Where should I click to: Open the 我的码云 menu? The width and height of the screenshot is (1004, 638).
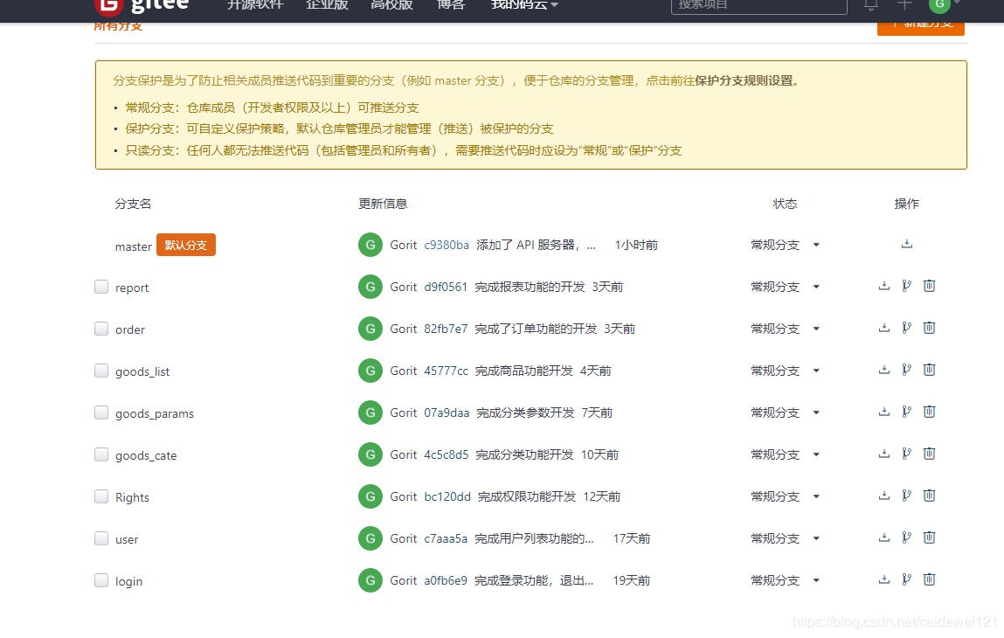[523, 5]
